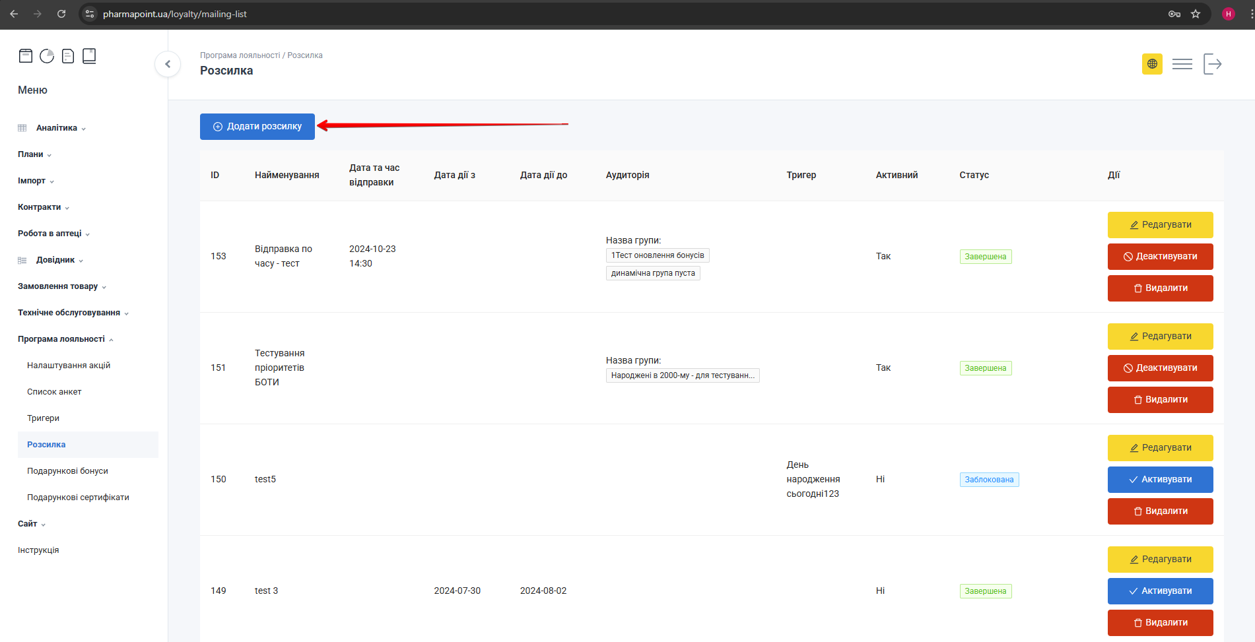Image resolution: width=1255 pixels, height=642 pixels.
Task: Expand the Аналітика menu section
Action: 57,128
